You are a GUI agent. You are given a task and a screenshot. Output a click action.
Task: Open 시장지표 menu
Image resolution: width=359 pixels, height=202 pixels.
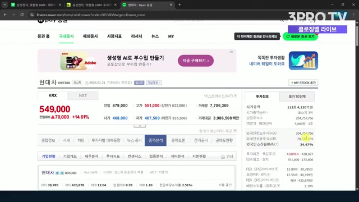[114, 36]
